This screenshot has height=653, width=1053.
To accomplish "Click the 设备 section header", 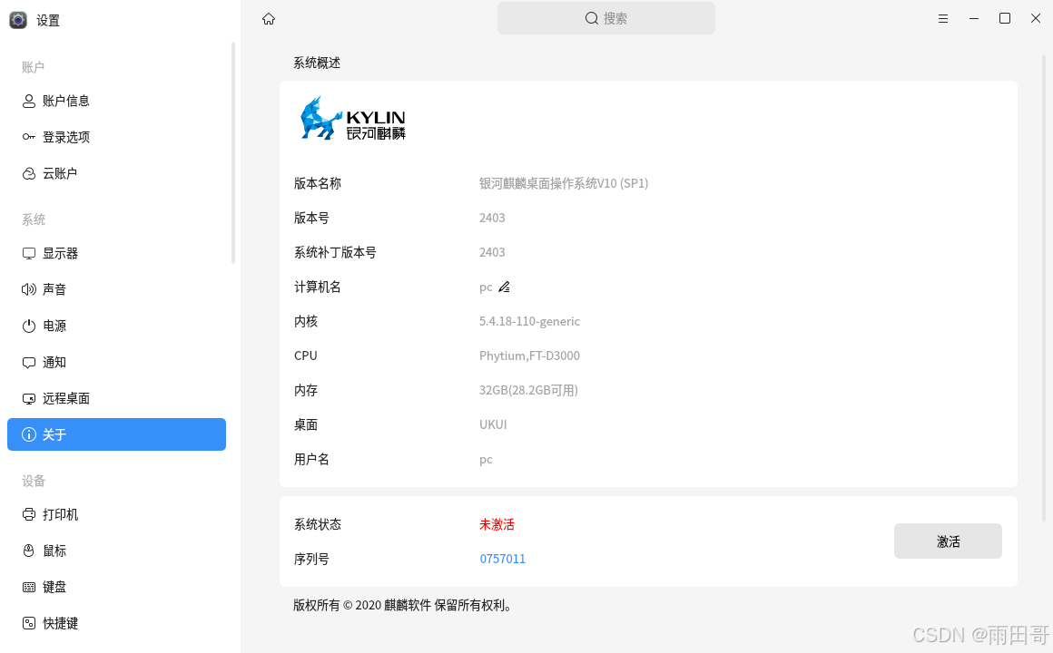I will click(34, 482).
